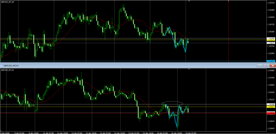Close the GBPUSD_MT,H1 chart window
Screen dimensions: 276x134
tap(272, 66)
